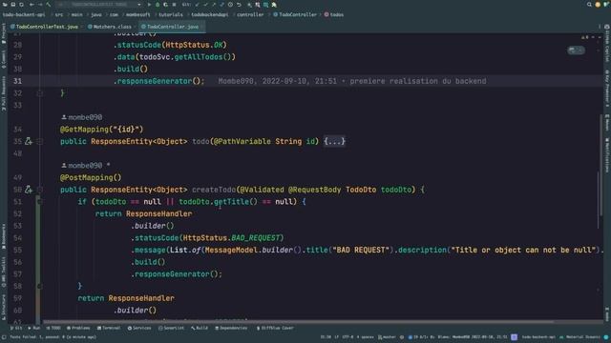Image resolution: width=611 pixels, height=343 pixels.
Task: Click the master branch widget in status bar
Action: (387, 337)
